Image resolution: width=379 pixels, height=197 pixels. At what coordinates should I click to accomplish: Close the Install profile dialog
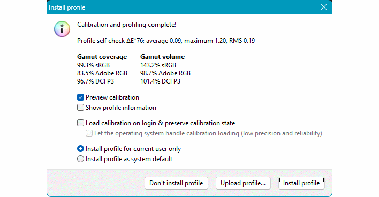tap(324, 7)
